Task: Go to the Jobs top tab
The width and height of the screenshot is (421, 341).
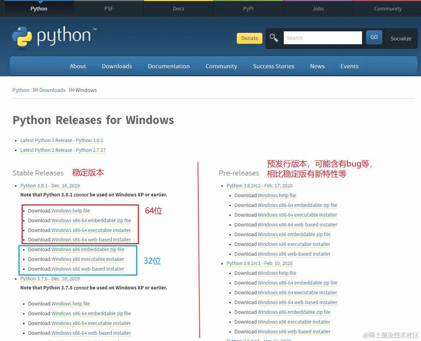Action: coord(318,8)
